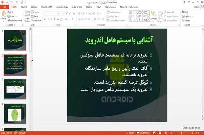
Task: Toggle center text alignment
Action: (82, 19)
